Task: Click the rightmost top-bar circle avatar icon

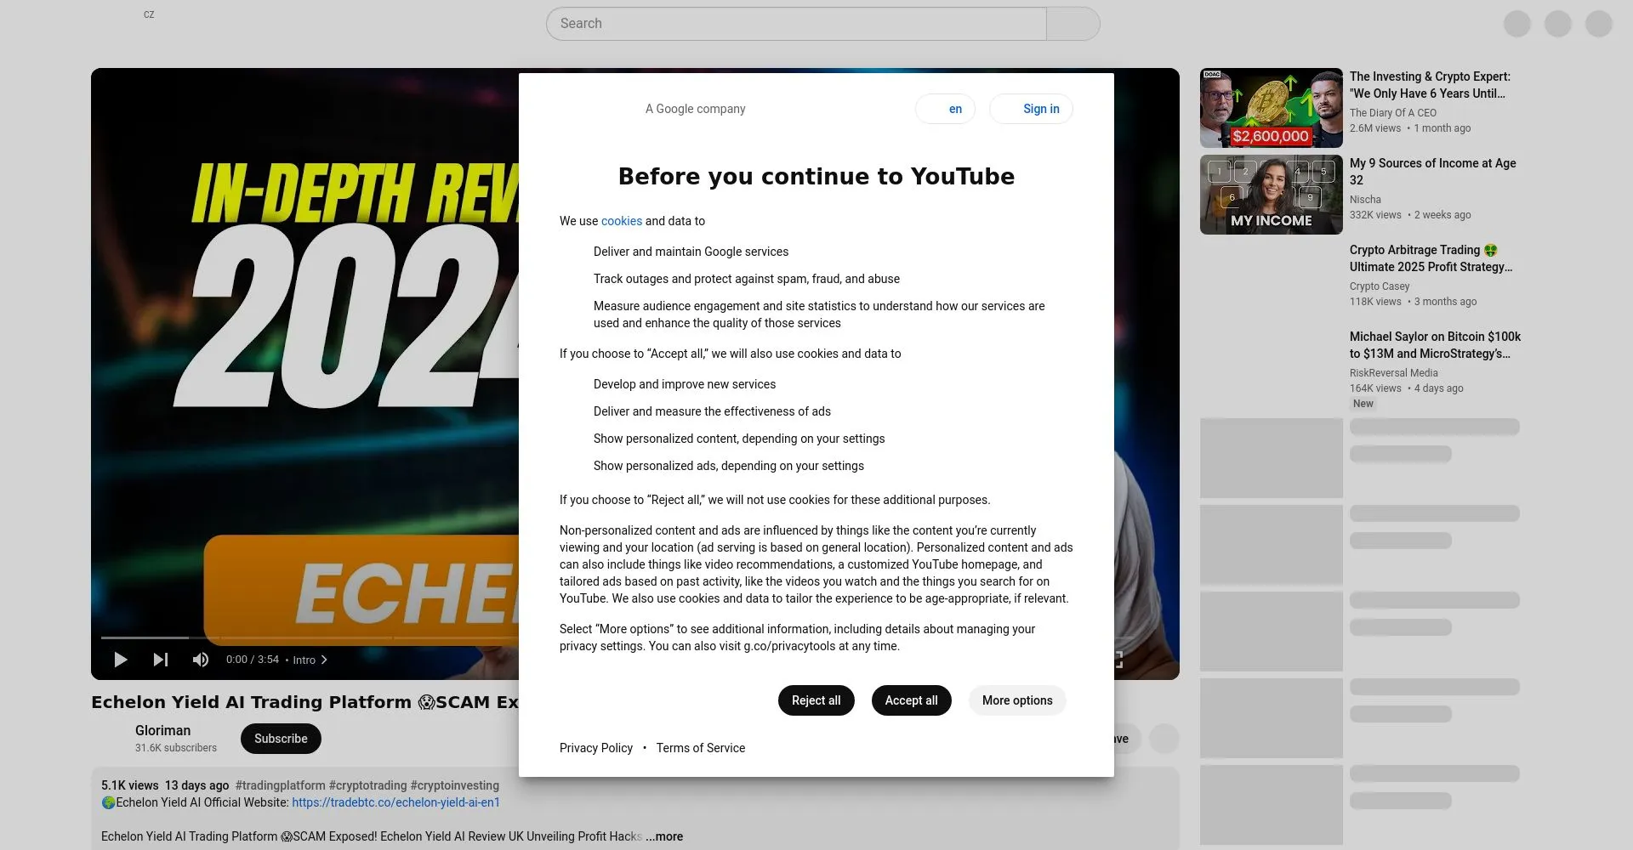Action: [x=1598, y=24]
